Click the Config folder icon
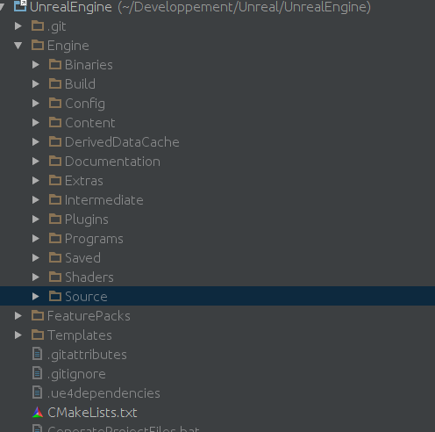Image resolution: width=435 pixels, height=432 pixels. (x=55, y=103)
